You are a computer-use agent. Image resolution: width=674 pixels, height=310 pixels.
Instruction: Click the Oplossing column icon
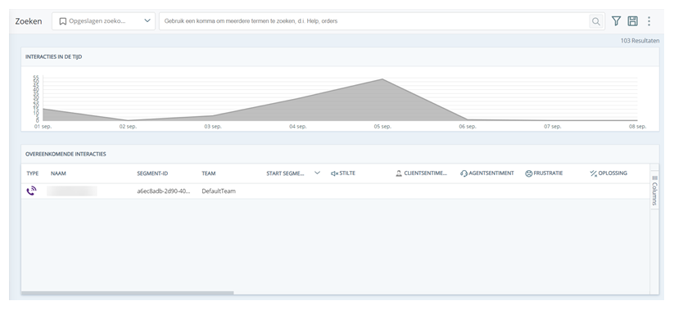click(594, 173)
